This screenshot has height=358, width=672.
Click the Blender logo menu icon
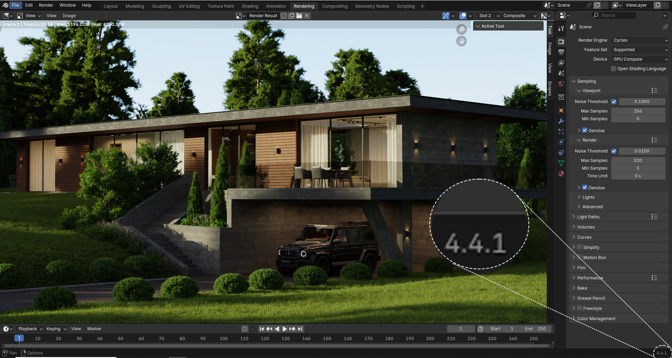(5, 5)
